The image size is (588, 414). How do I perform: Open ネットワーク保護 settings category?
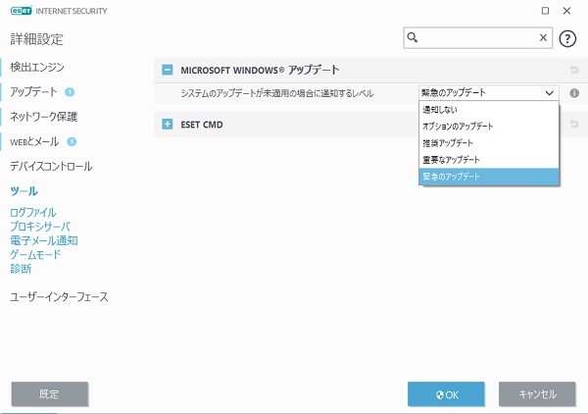pyautogui.click(x=43, y=117)
